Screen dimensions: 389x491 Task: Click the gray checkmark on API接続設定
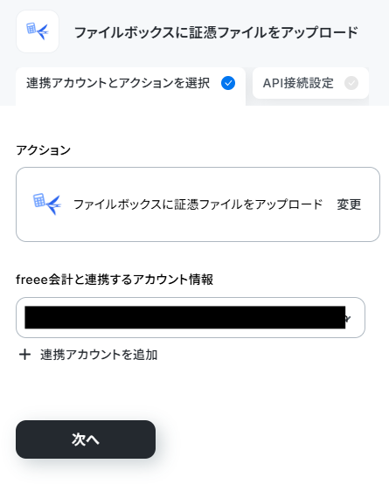coord(351,83)
